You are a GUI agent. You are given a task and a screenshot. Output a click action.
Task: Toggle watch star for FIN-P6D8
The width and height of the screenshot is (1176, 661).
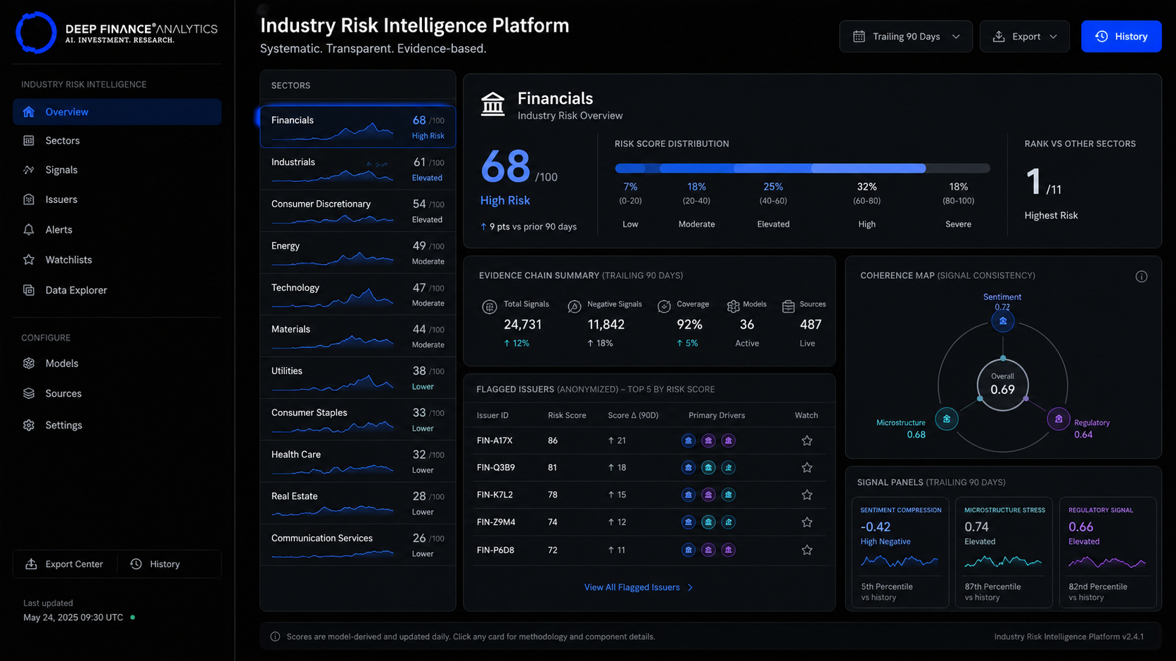[807, 550]
